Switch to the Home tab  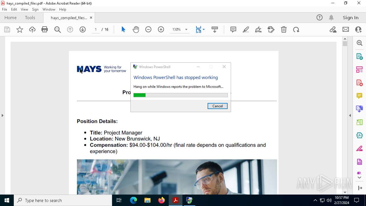(x=11, y=17)
